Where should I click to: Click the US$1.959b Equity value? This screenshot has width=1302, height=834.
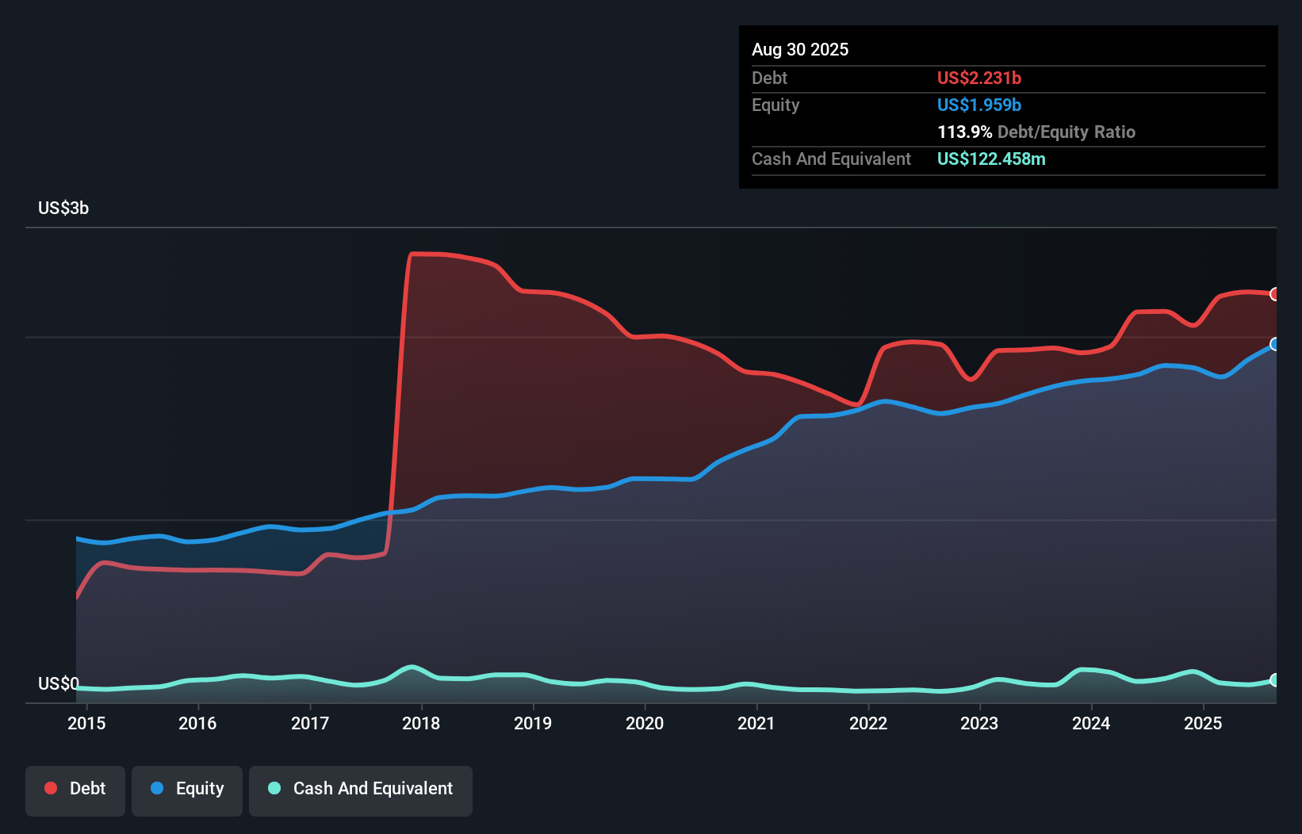point(978,105)
